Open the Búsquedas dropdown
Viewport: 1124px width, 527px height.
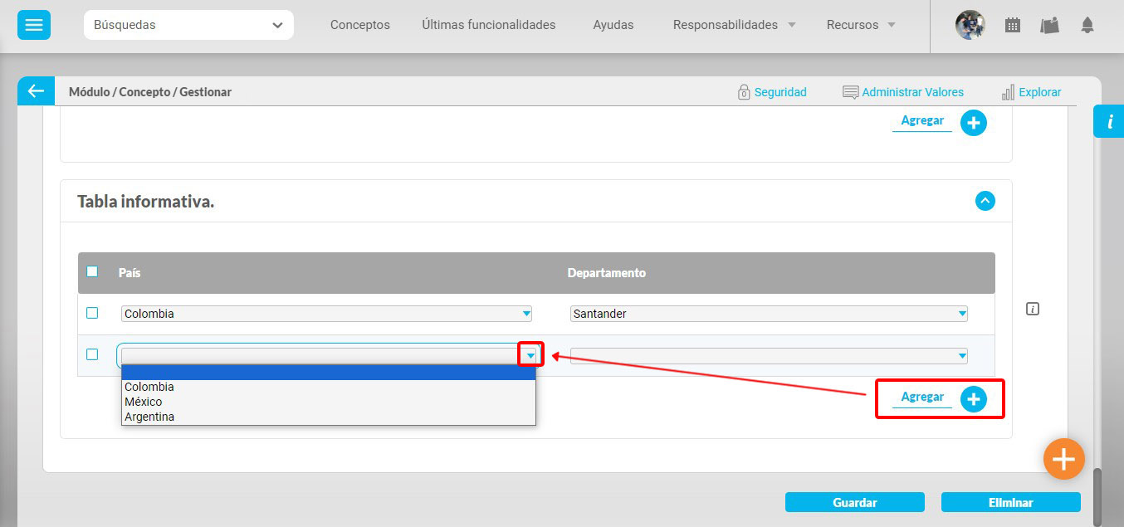188,25
